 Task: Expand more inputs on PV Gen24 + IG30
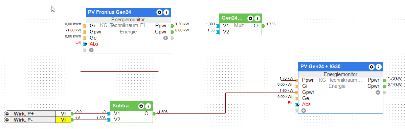click(303, 110)
